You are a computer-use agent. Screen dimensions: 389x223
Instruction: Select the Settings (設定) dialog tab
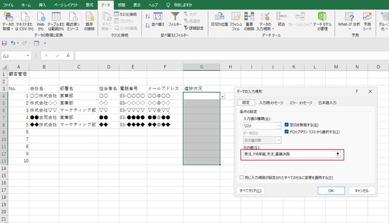coord(246,103)
